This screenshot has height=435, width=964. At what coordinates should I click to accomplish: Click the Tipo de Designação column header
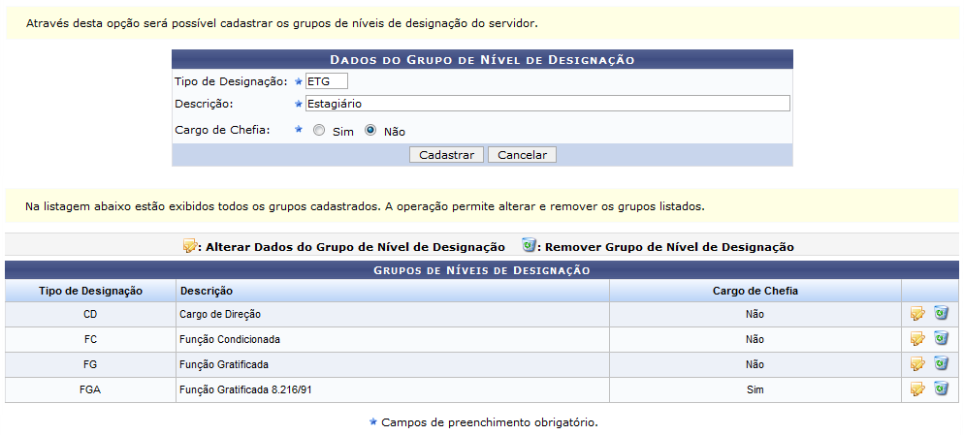click(x=91, y=291)
